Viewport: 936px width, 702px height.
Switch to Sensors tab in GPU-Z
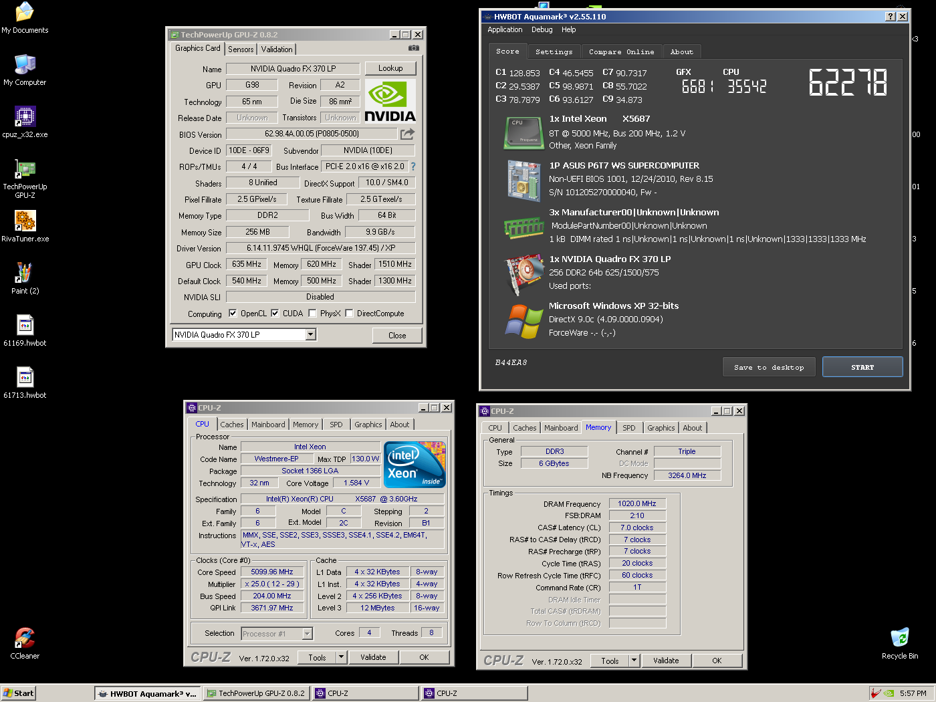tap(241, 49)
